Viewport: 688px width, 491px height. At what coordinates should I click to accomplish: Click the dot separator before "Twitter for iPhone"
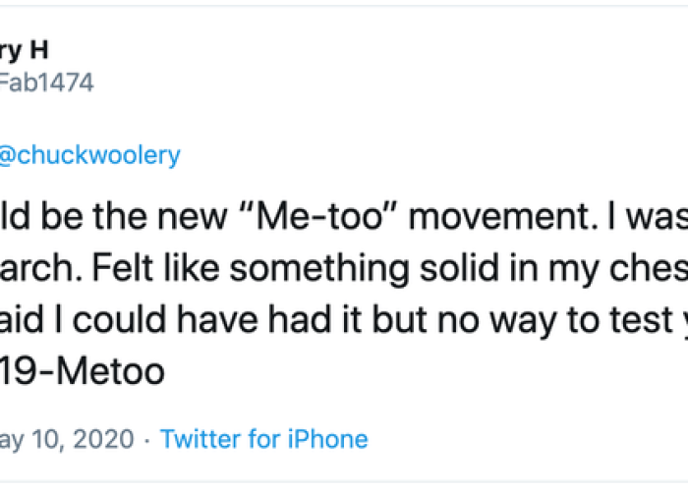click(x=146, y=438)
